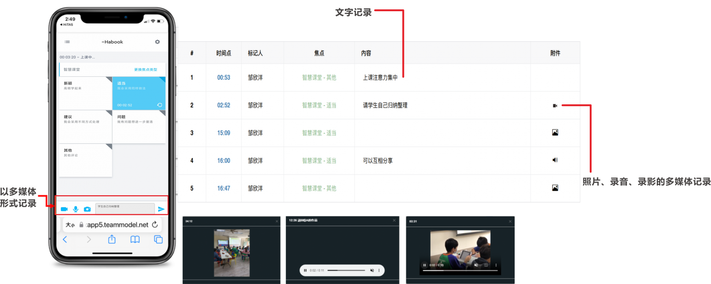This screenshot has width=711, height=284.
Task: Open image attachment icon in row 3
Action: click(555, 133)
